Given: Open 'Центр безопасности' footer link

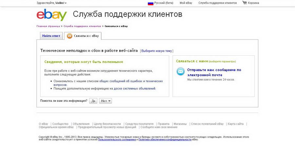Looking at the screenshot, I should pos(107,124).
